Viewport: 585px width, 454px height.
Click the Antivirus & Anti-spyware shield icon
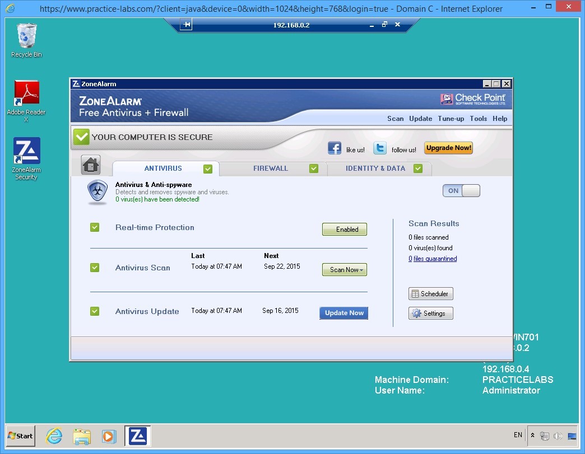click(x=97, y=192)
